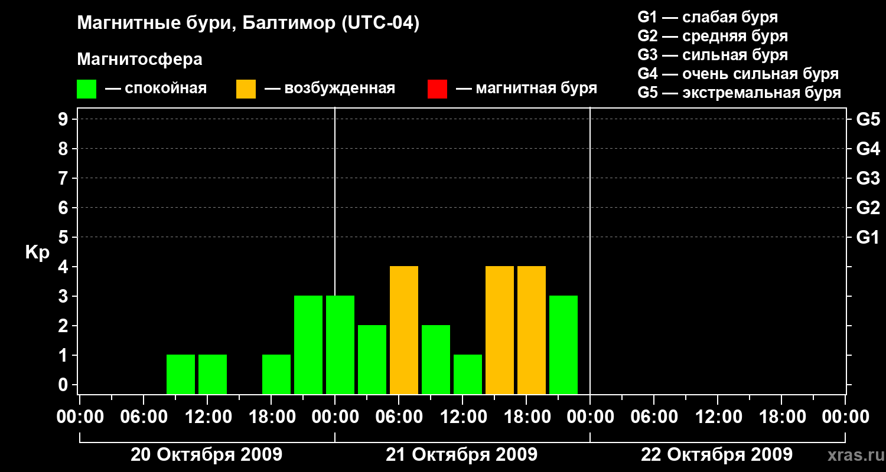Click the green bar at 18:00 on 20 October
Screen dimensions: 886x472
tap(276, 374)
